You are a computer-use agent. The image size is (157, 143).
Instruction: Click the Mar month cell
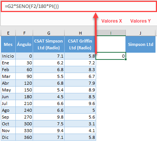coord(8,76)
